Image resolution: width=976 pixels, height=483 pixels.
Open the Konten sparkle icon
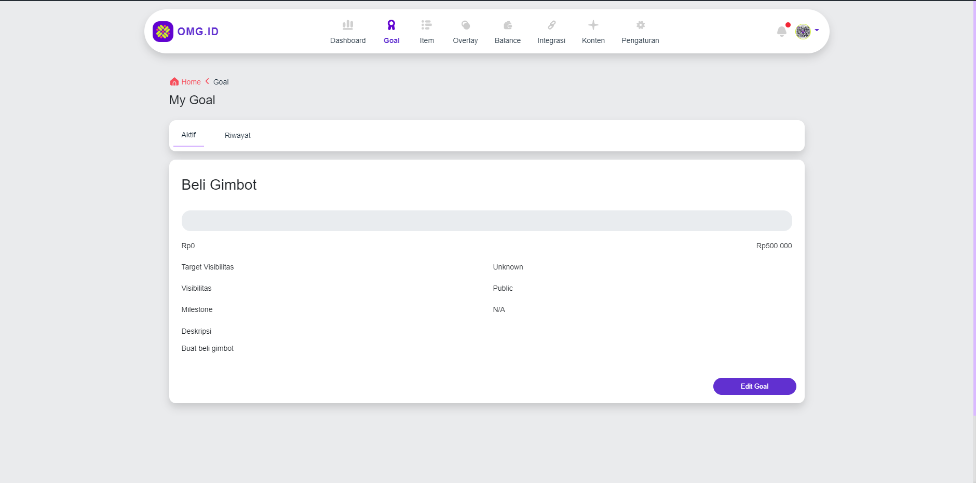[593, 25]
